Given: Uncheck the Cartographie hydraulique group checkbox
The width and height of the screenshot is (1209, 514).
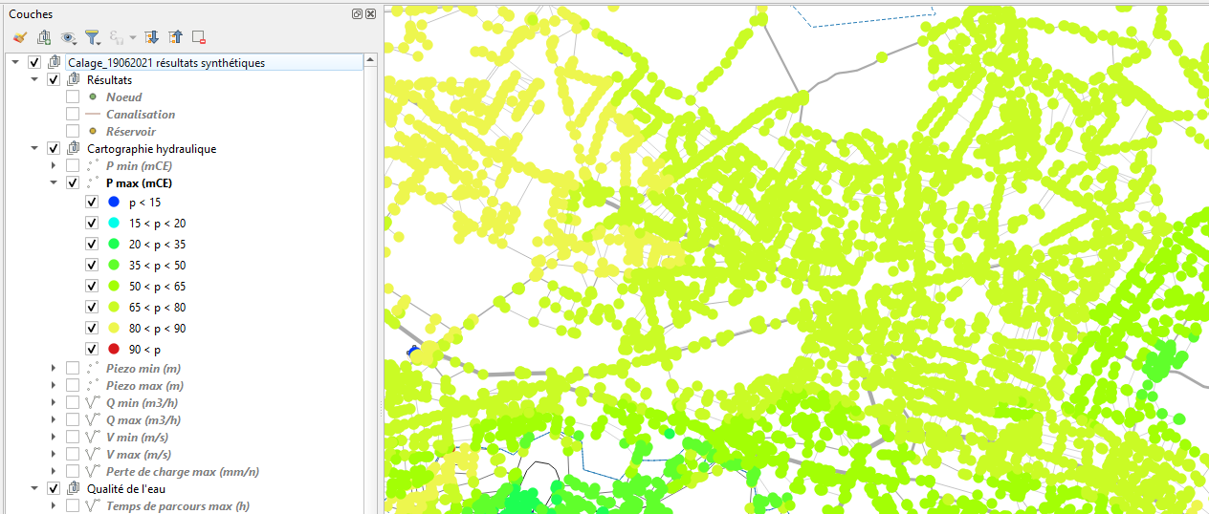Looking at the screenshot, I should pyautogui.click(x=54, y=149).
